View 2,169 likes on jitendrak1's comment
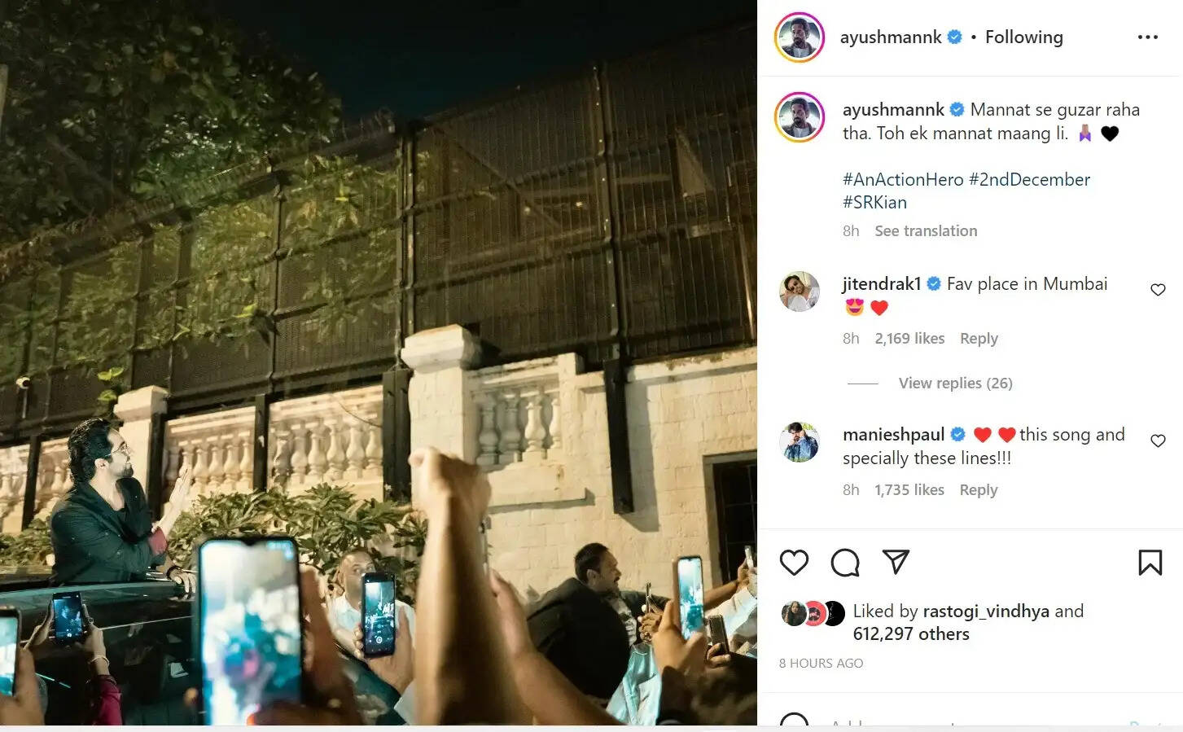The image size is (1183, 732). [x=909, y=339]
